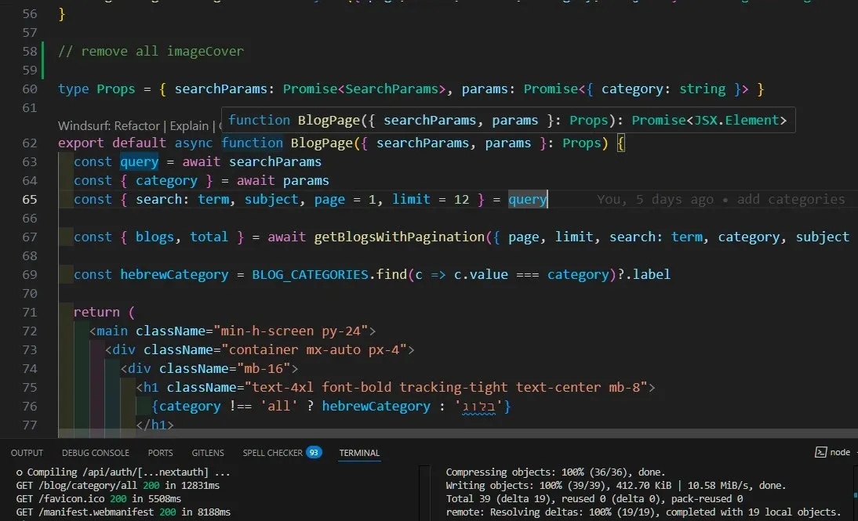858x521 pixels.
Task: Switch to the Output panel tab
Action: [x=27, y=453]
